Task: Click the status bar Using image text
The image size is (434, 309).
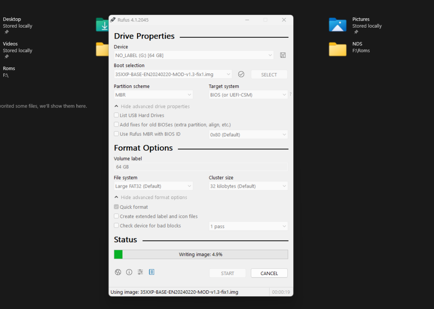Action: pyautogui.click(x=174, y=292)
